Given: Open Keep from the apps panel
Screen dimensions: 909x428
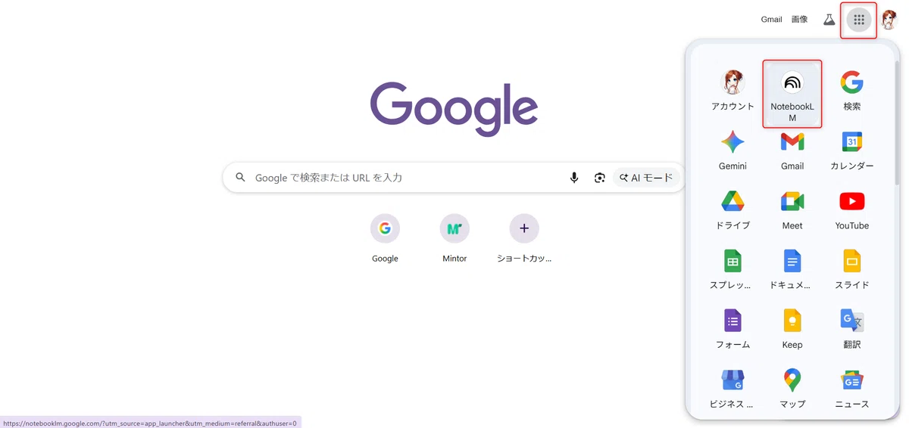Looking at the screenshot, I should 792,330.
